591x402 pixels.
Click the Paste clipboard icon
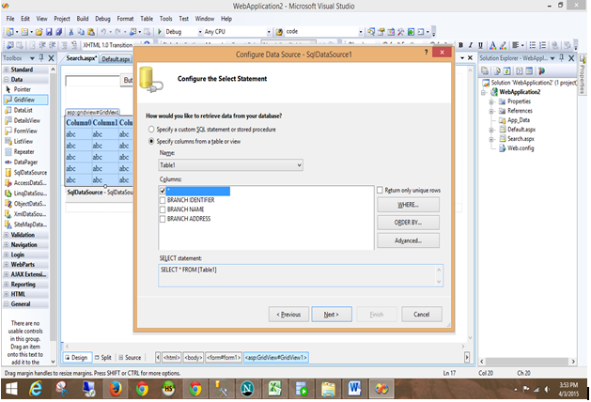click(91, 32)
